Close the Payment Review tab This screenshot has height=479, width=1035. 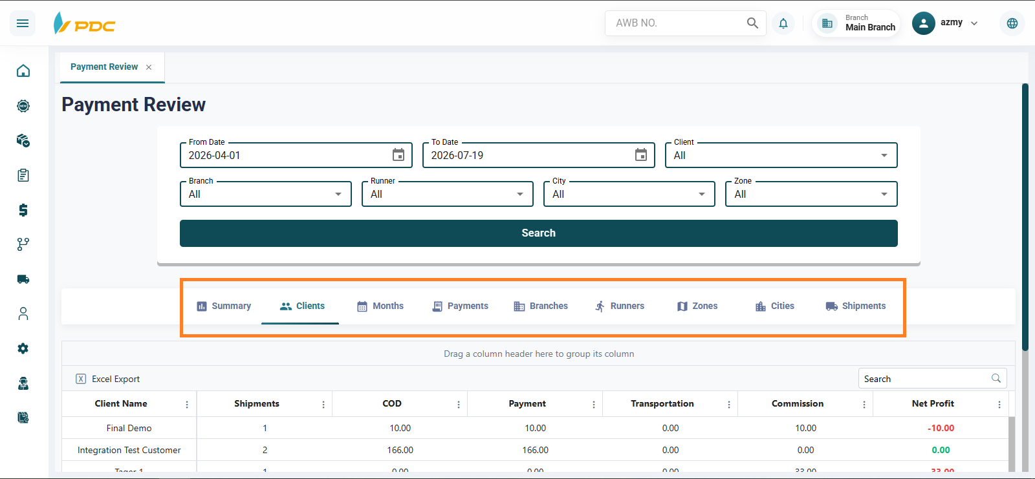coord(149,67)
